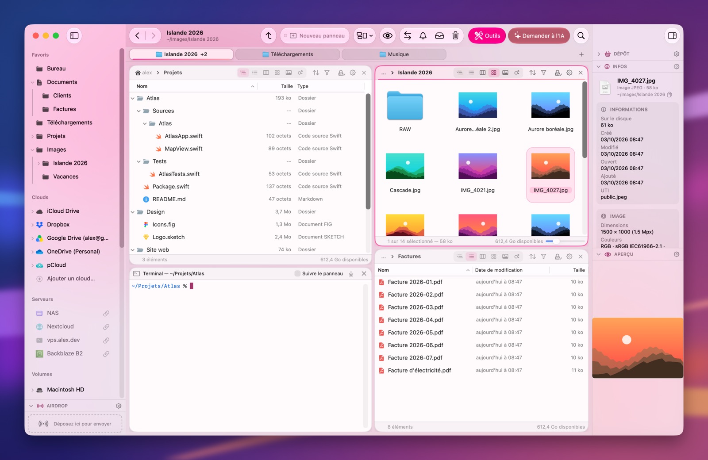This screenshot has width=708, height=460.
Task: Toggle the eye preview button in toolbar
Action: [388, 36]
